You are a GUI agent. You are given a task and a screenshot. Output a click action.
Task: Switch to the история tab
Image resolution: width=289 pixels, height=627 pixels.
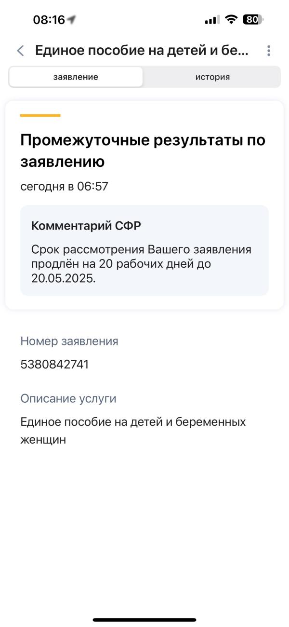tap(212, 77)
